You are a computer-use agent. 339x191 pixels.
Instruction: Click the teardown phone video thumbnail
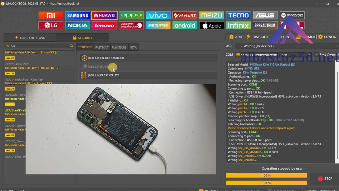[121, 129]
